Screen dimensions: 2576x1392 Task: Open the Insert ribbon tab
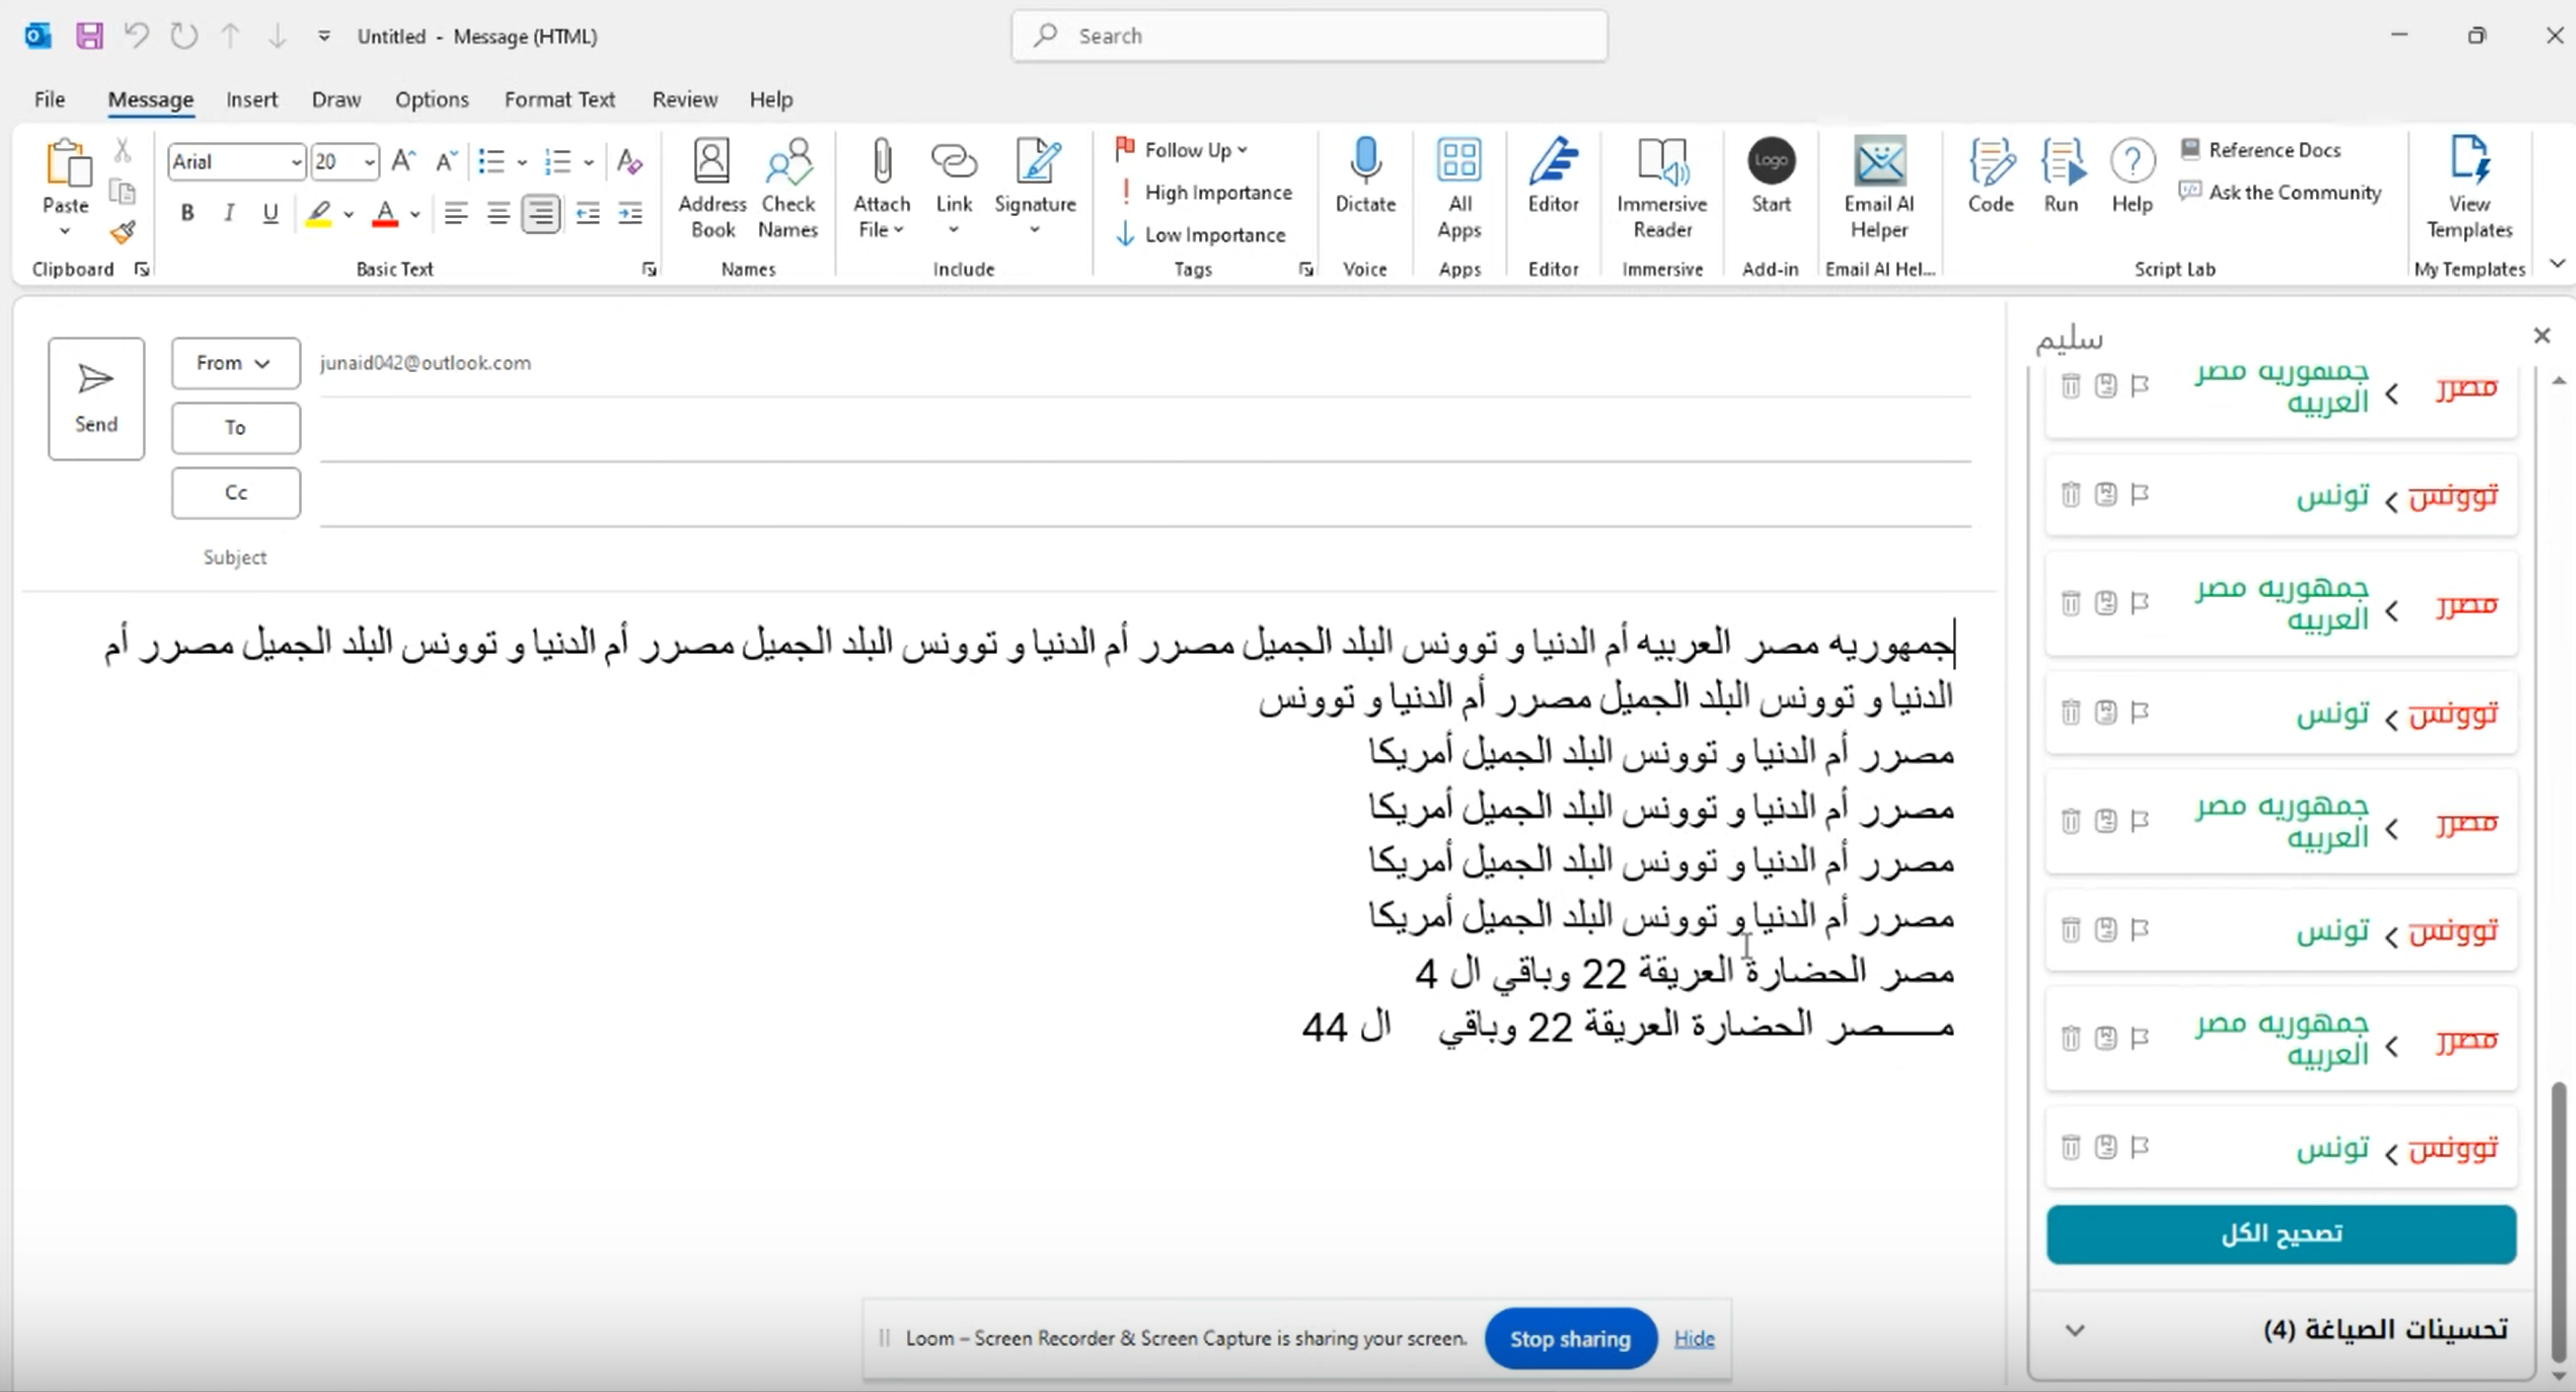tap(252, 99)
